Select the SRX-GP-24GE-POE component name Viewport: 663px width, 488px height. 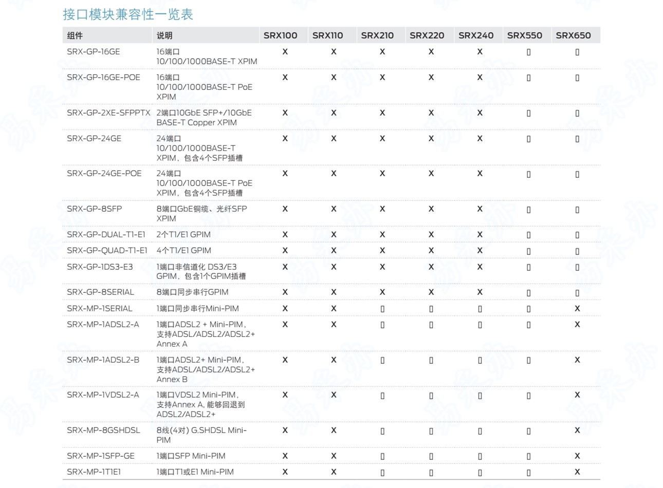(104, 174)
